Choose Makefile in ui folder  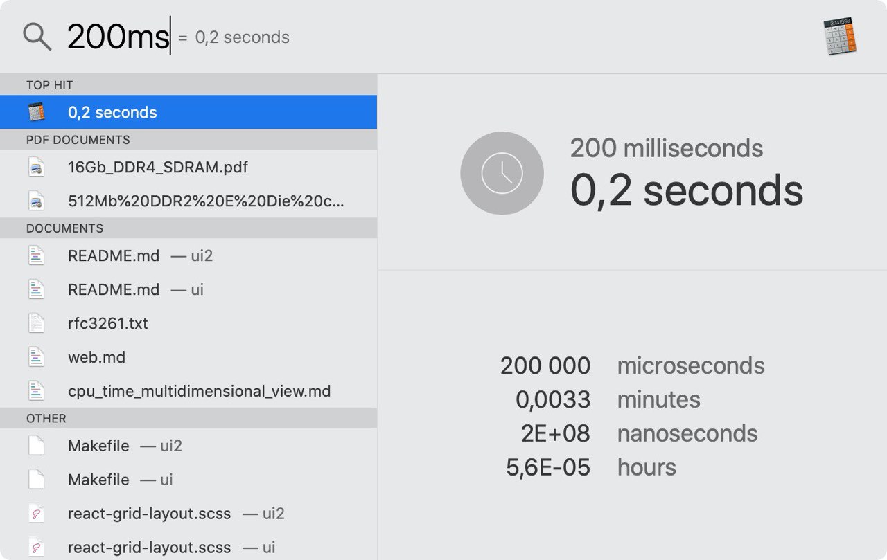188,480
